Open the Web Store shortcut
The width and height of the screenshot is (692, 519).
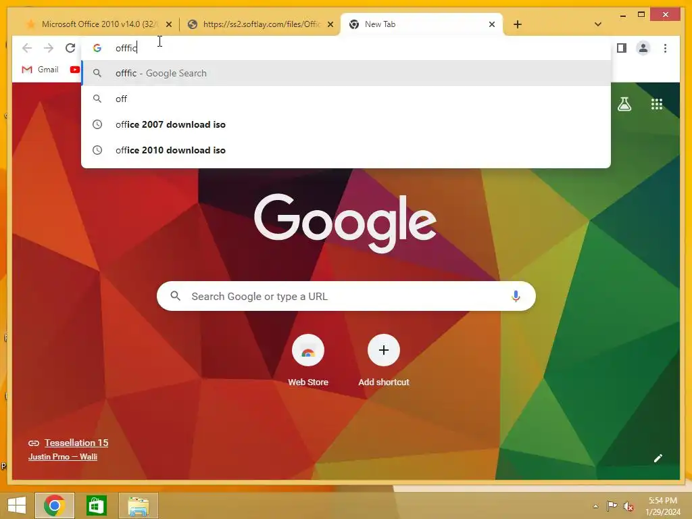pyautogui.click(x=308, y=361)
